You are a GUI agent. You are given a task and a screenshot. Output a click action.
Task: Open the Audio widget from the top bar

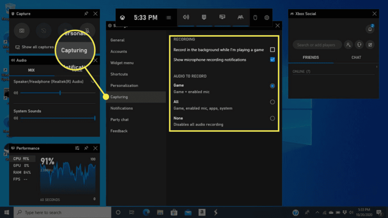click(x=185, y=17)
